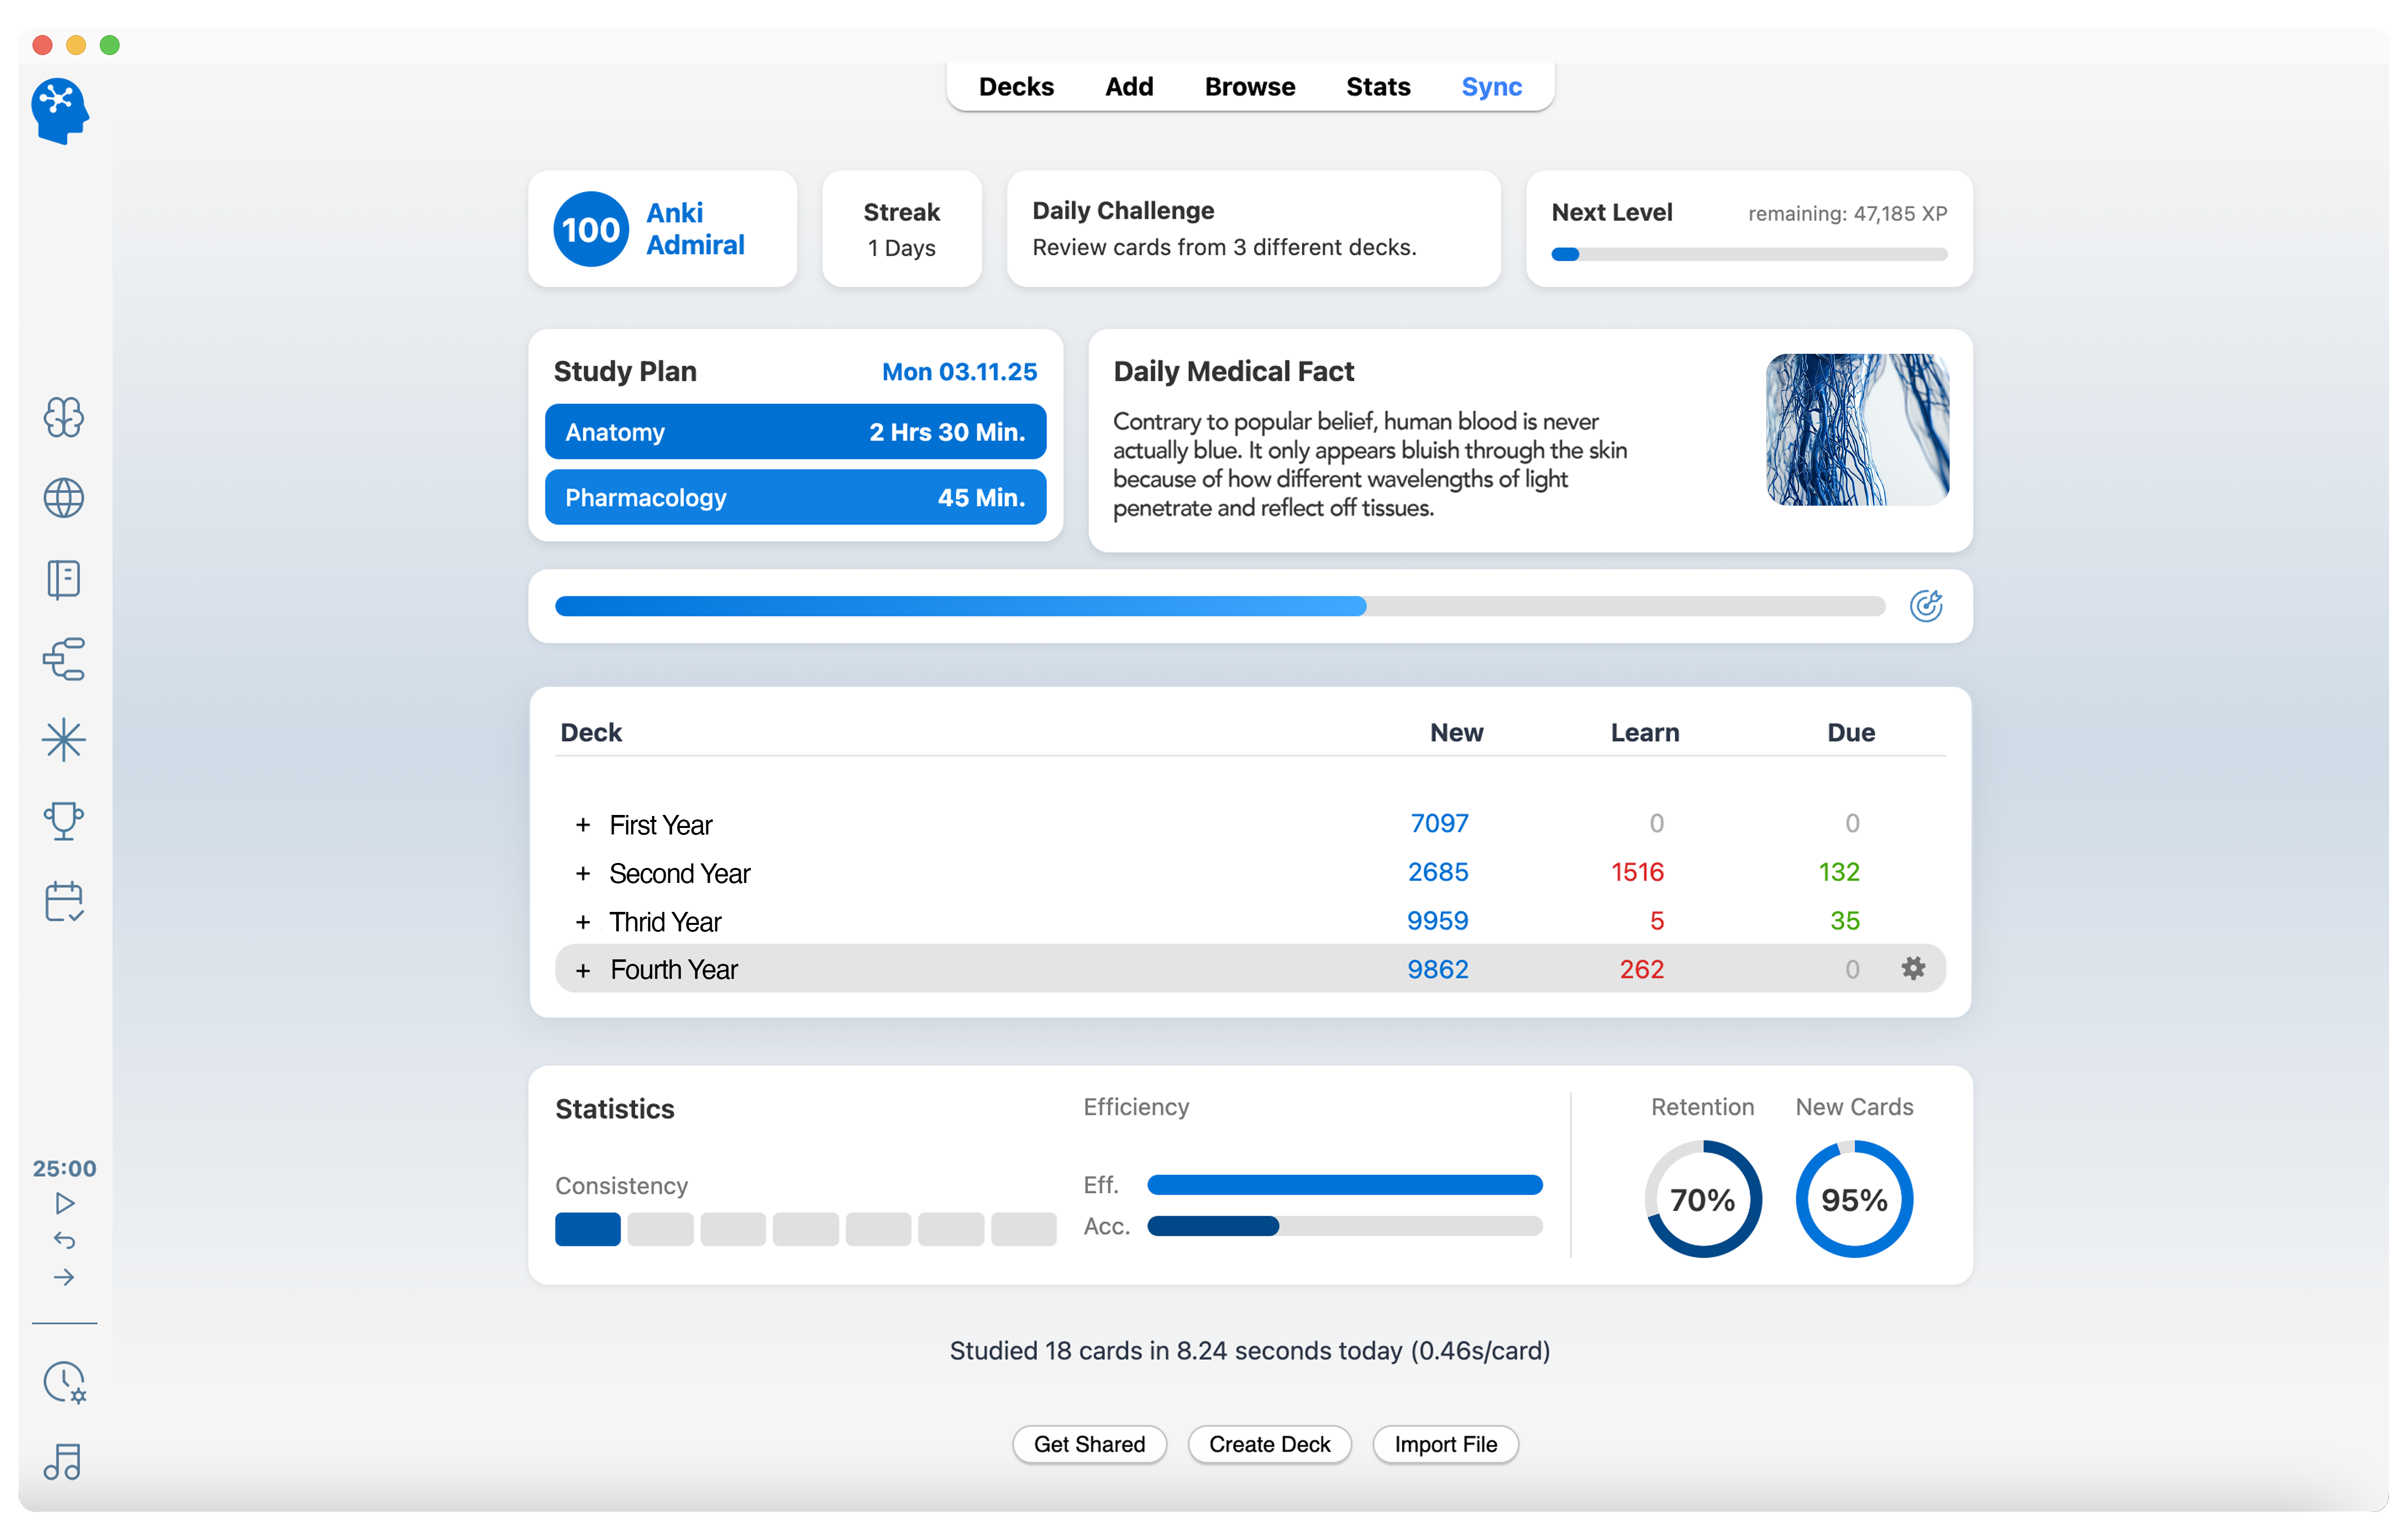2408x1532 pixels.
Task: Click the Create Deck button
Action: [1268, 1444]
